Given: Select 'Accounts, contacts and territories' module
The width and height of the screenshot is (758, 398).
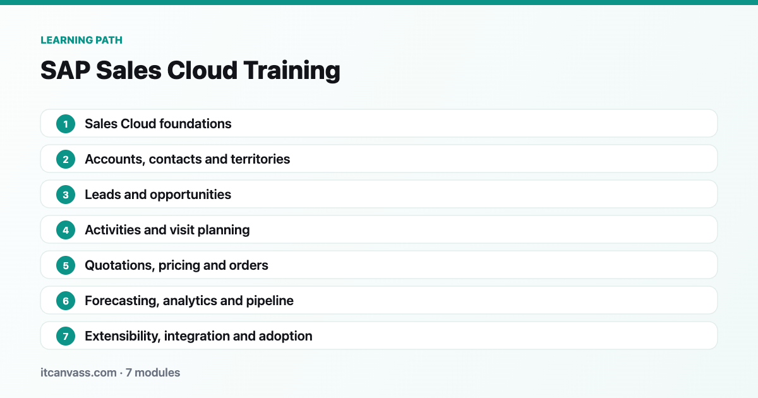Looking at the screenshot, I should 379,159.
